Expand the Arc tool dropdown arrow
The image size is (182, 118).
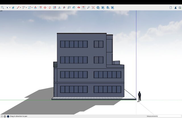pyautogui.click(x=26, y=8)
